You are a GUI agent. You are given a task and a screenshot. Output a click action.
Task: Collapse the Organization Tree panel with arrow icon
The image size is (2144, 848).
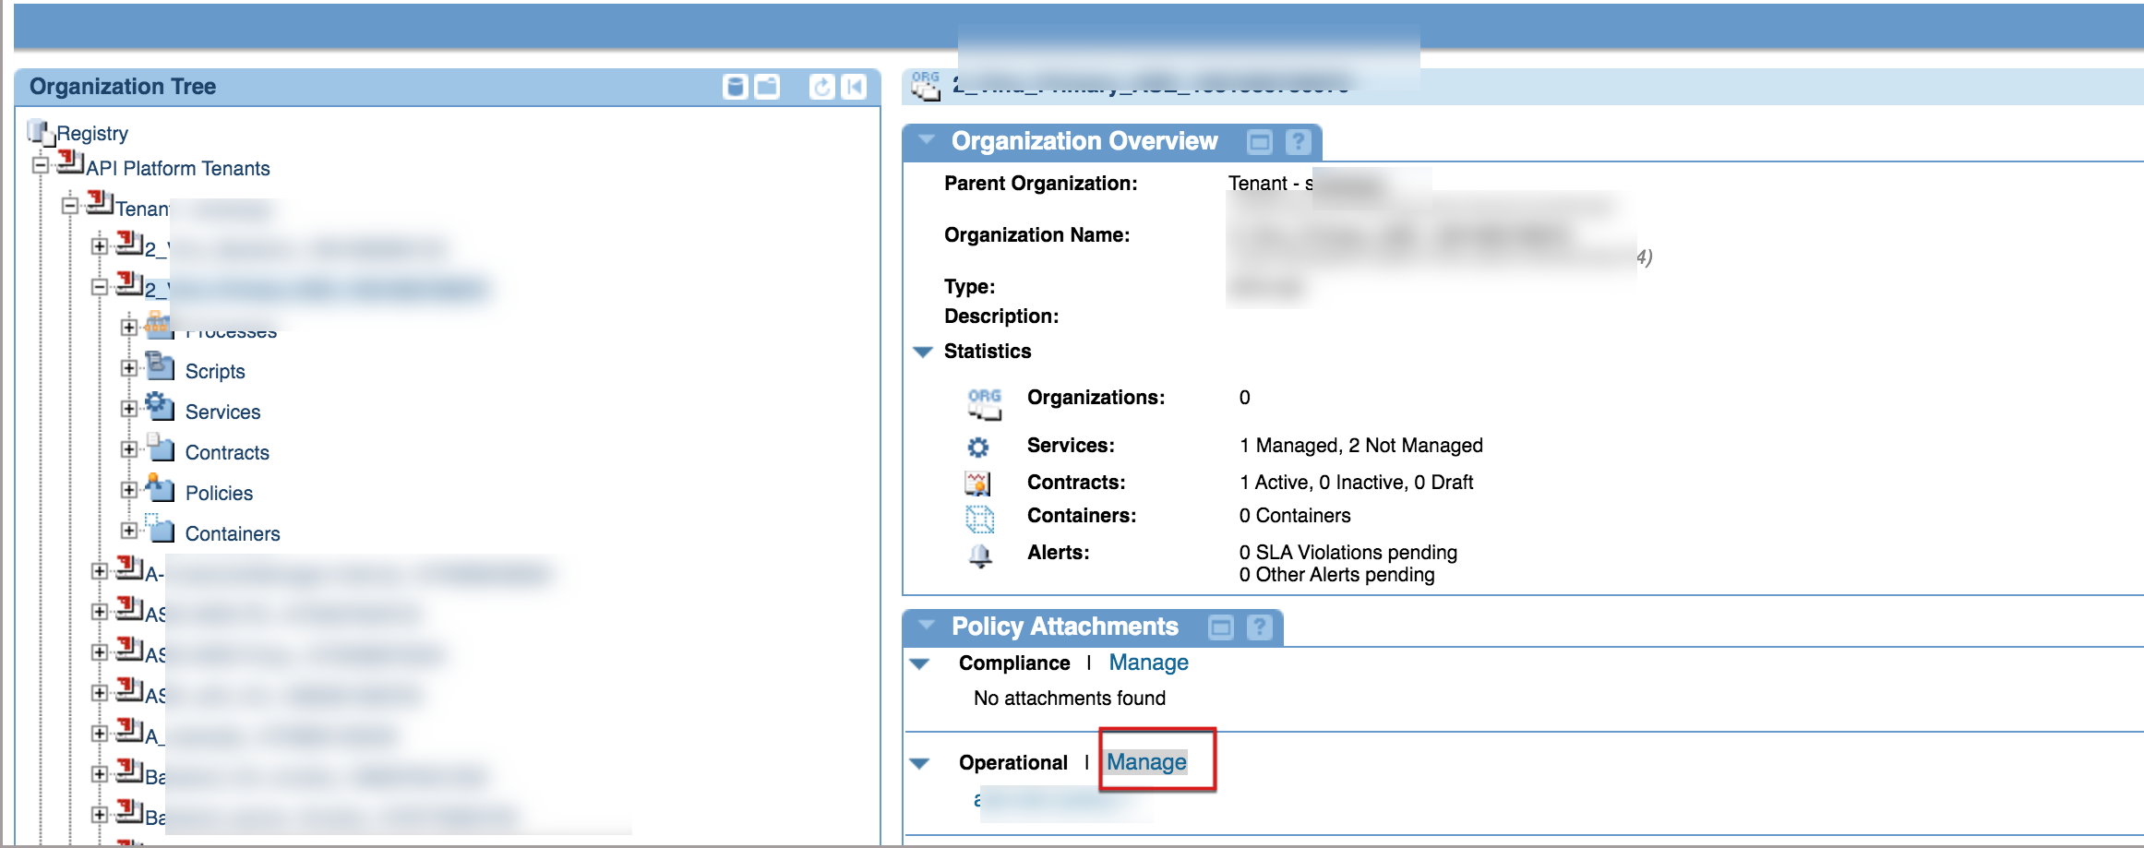point(854,87)
